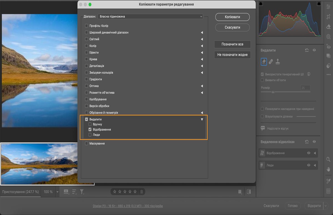Toggle the shadow clipping warning in histogram
Image resolution: width=333 pixels, height=215 pixels.
point(261,4)
